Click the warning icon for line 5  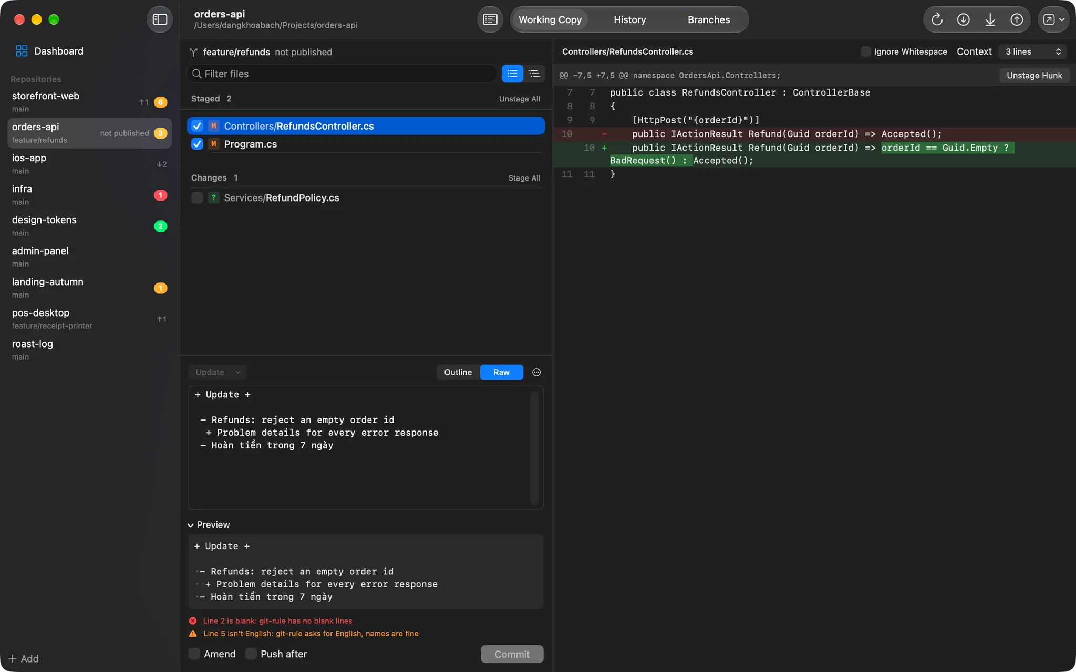click(x=193, y=634)
